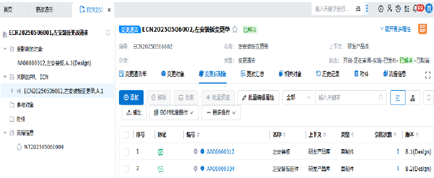This screenshot has height=178, width=434.
Task: Switch to tree structure view icon
Action: [x=412, y=98]
